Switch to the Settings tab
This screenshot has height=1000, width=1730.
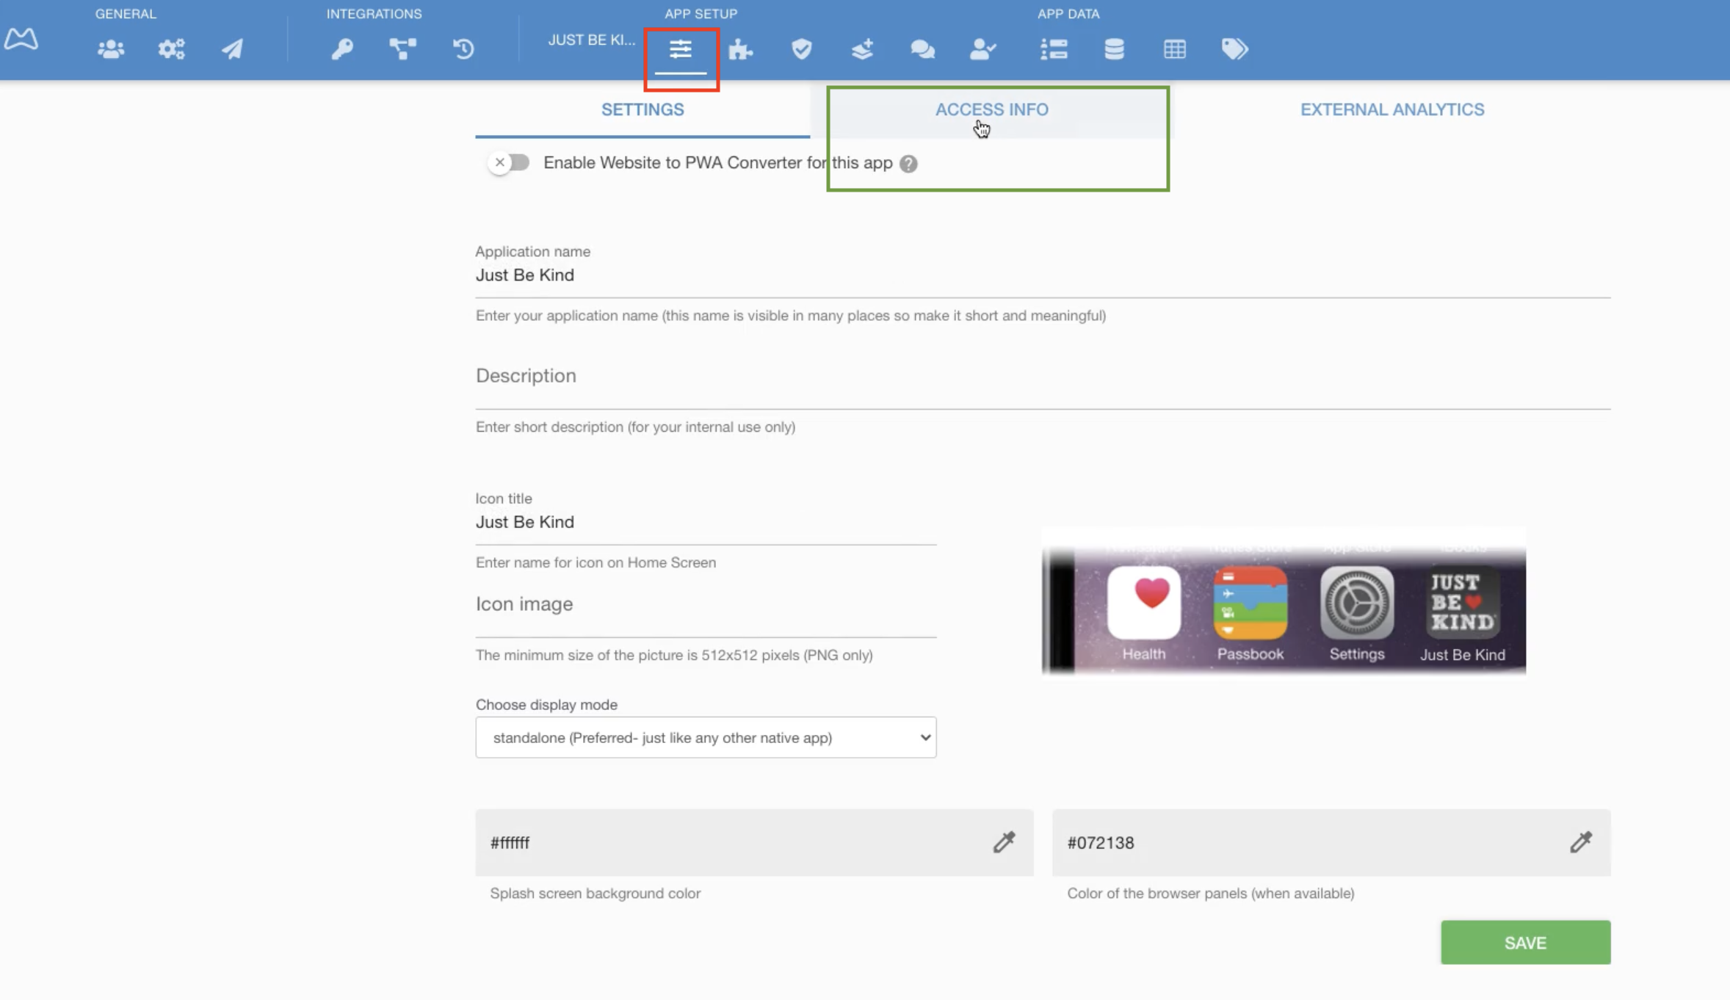pyautogui.click(x=643, y=109)
